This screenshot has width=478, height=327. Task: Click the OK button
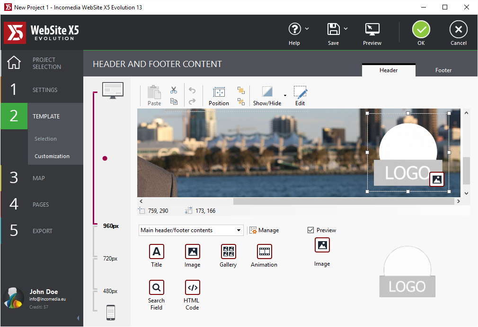coord(421,33)
